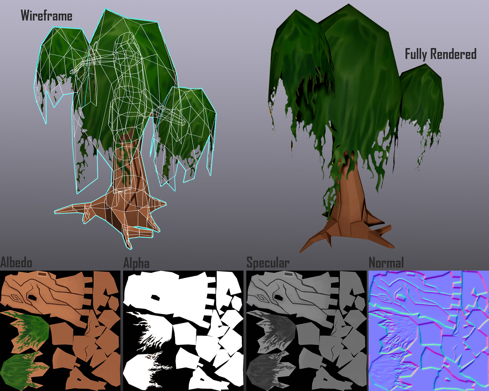Click the Alpha label
This screenshot has width=489, height=391.
point(136,263)
